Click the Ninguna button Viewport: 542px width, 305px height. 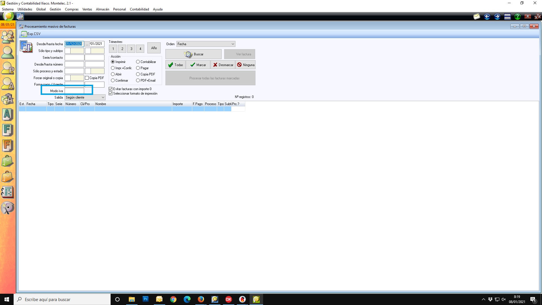245,65
